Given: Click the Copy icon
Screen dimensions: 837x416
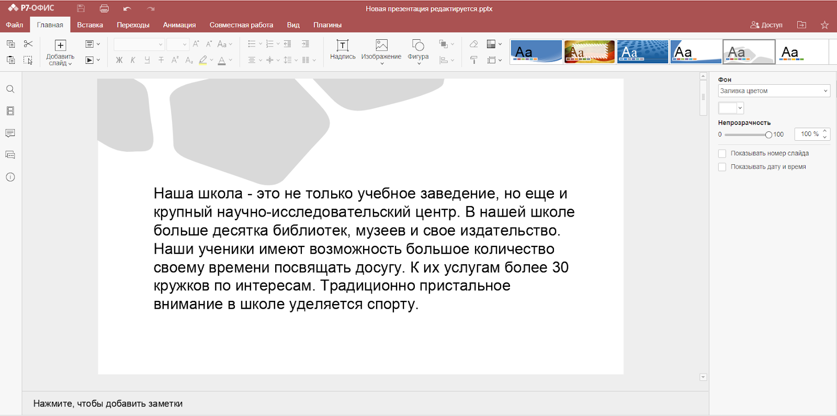Looking at the screenshot, I should [x=10, y=44].
